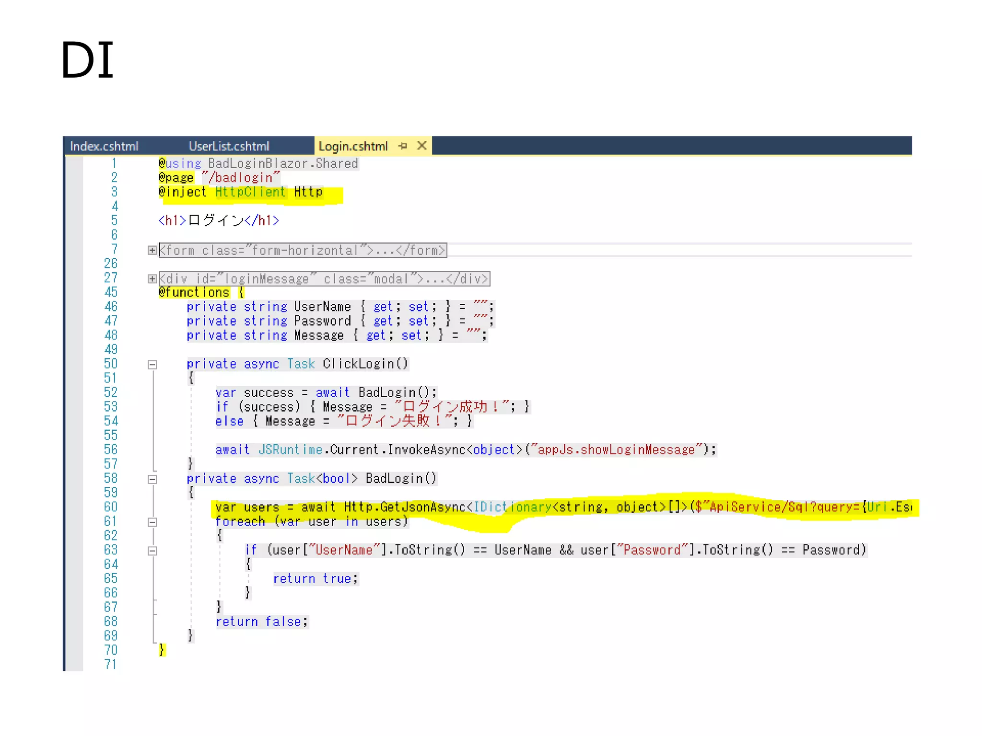Select the Login.cshtml tab
Image resolution: width=982 pixels, height=736 pixels.
353,146
